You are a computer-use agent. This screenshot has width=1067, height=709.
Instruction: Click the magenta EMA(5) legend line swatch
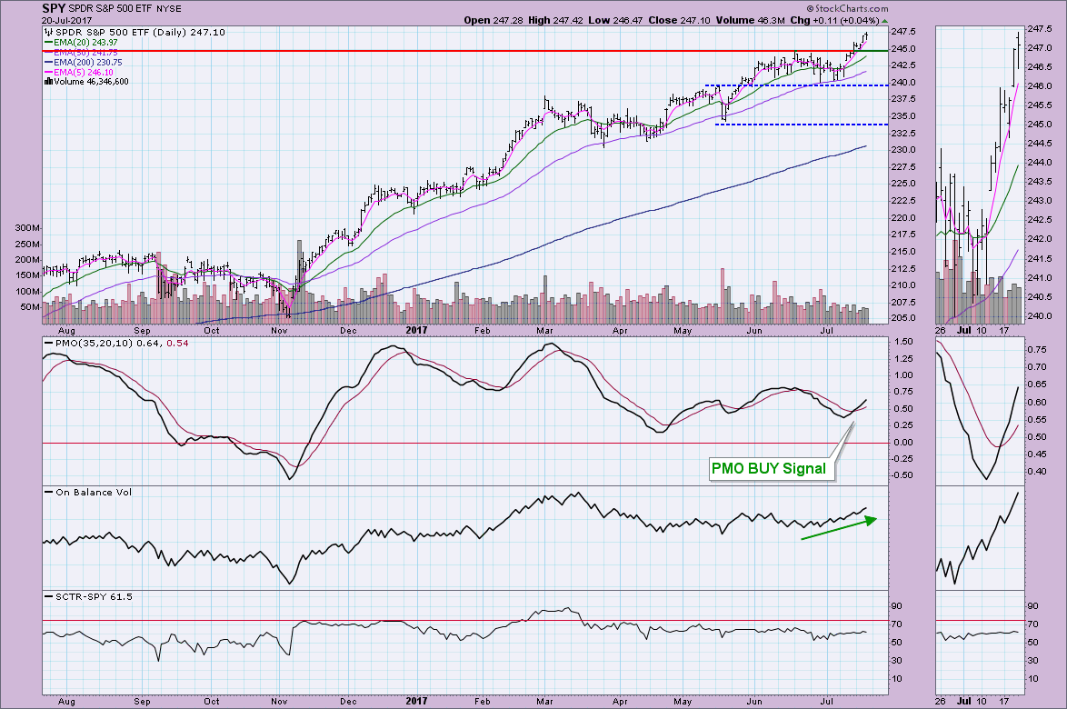48,72
